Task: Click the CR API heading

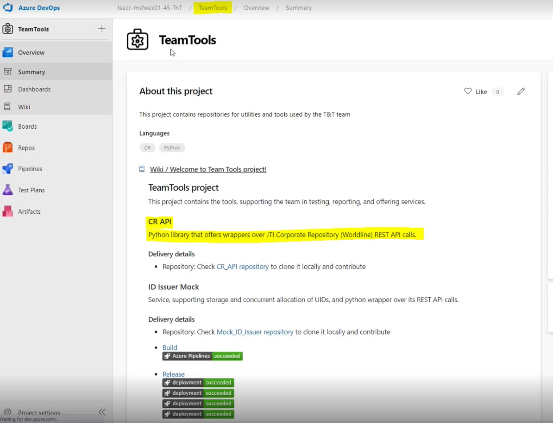Action: pyautogui.click(x=160, y=221)
